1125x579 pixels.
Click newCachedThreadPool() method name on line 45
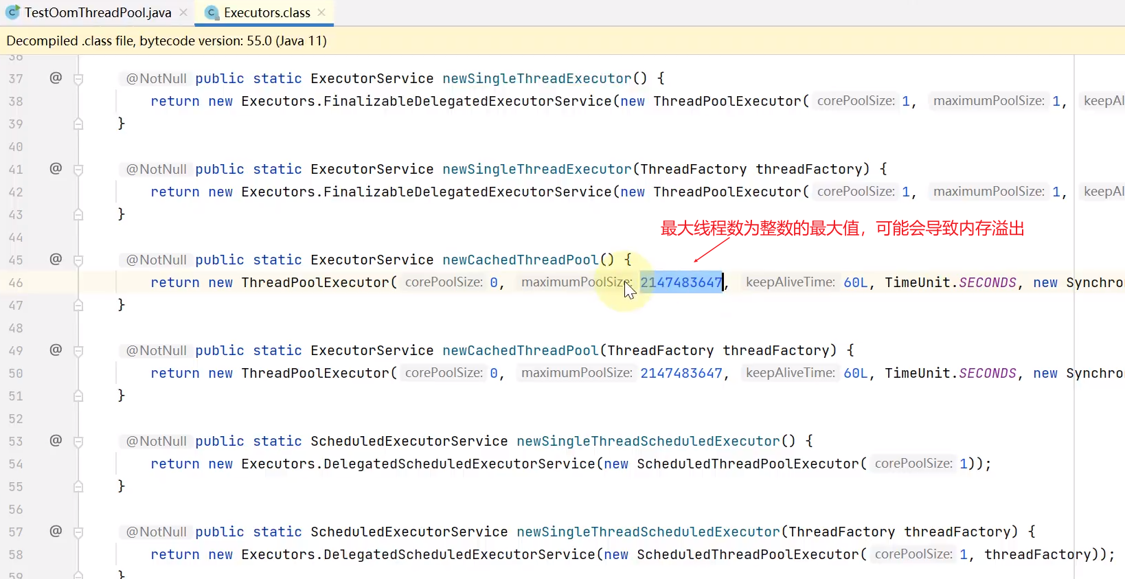coord(520,260)
